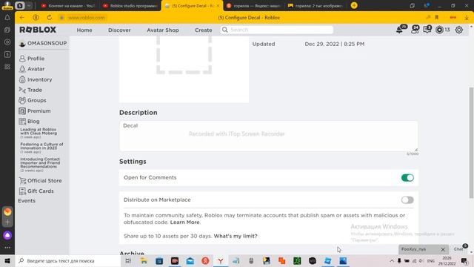Open the OMAS0NSOUP user profile link
This screenshot has width=474, height=267.
pos(43,43)
